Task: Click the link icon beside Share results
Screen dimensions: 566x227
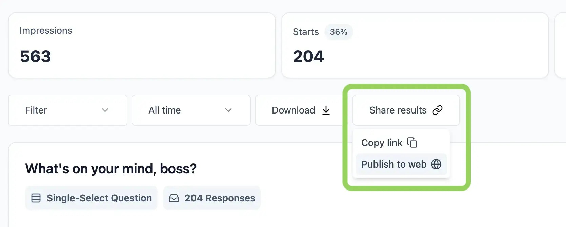Action: (x=438, y=110)
